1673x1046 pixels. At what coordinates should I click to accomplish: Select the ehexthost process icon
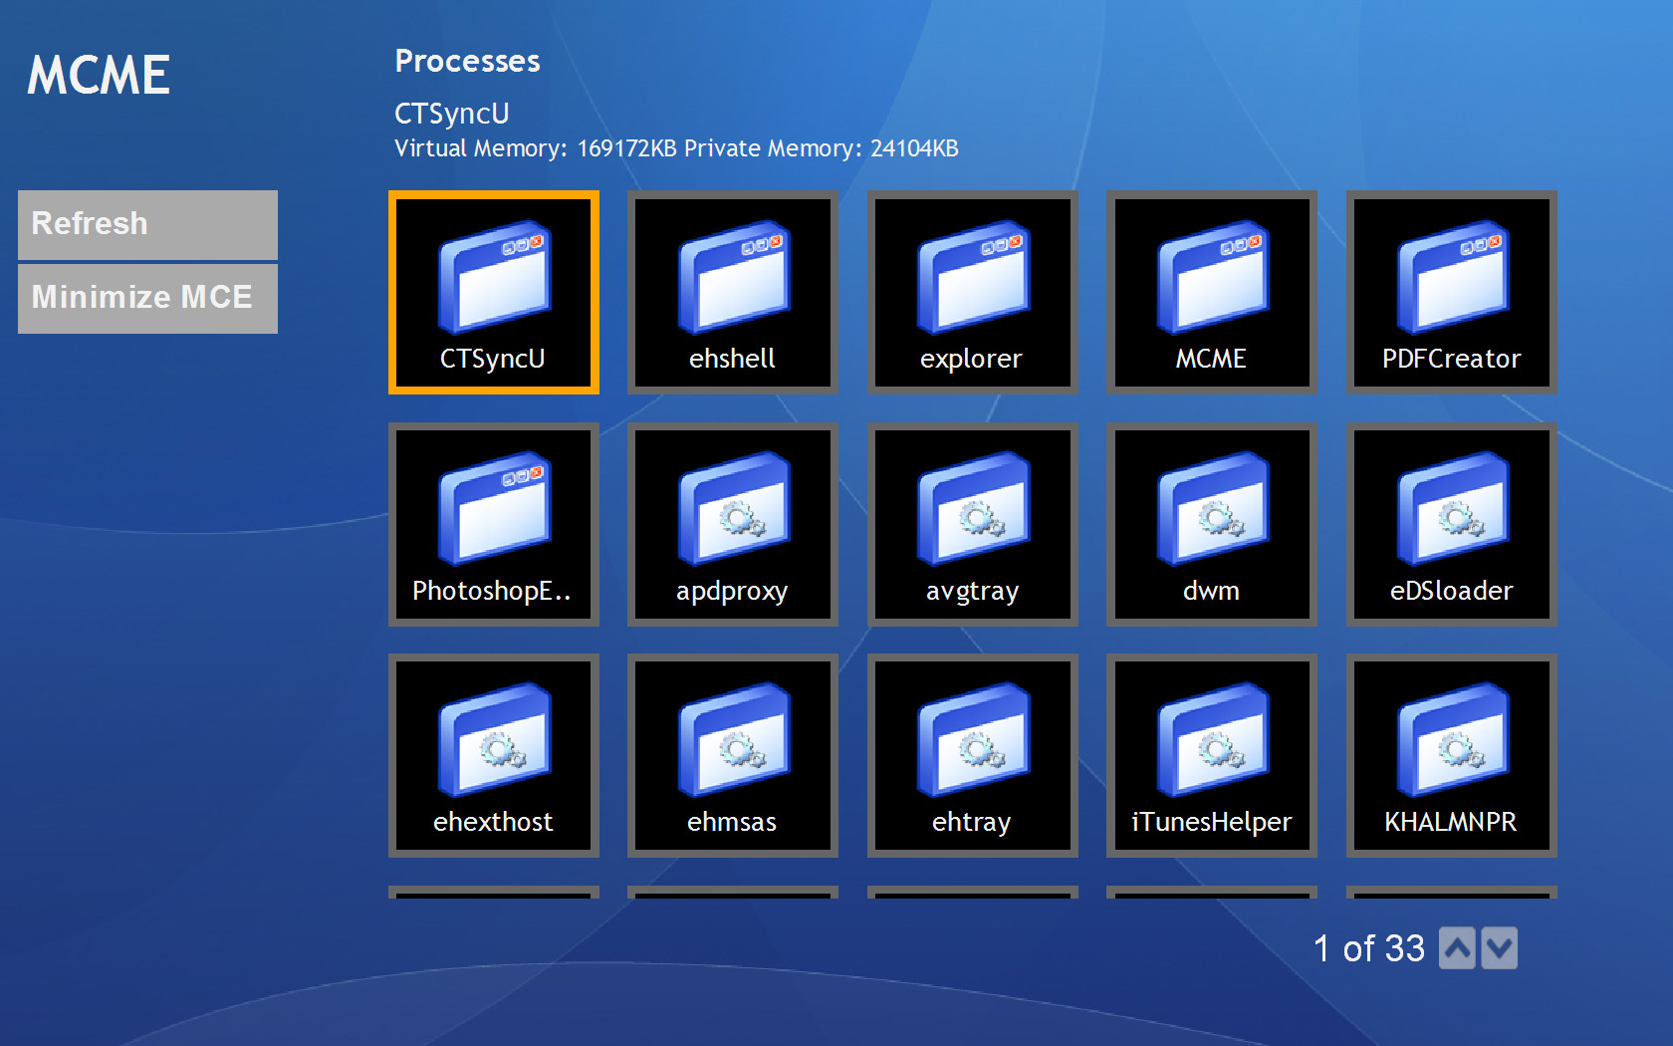pos(493,755)
